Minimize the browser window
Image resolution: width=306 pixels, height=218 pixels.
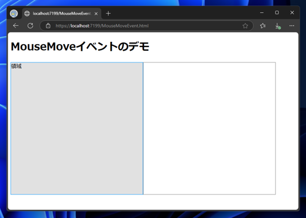[x=262, y=12]
